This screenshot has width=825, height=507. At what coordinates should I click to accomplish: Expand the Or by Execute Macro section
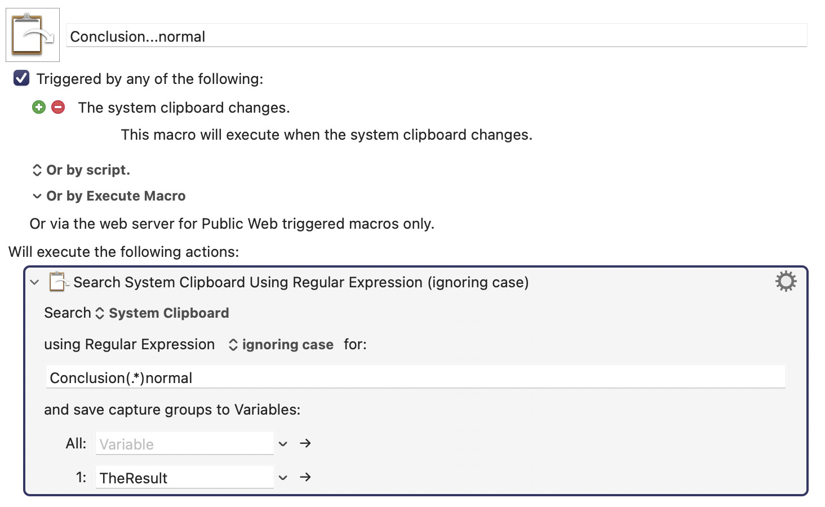click(37, 196)
